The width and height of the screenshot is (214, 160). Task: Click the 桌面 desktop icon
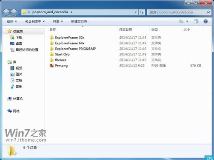pos(12,44)
